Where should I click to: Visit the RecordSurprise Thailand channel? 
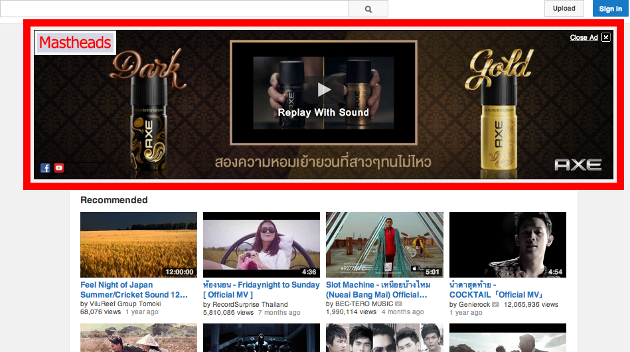[x=250, y=305]
